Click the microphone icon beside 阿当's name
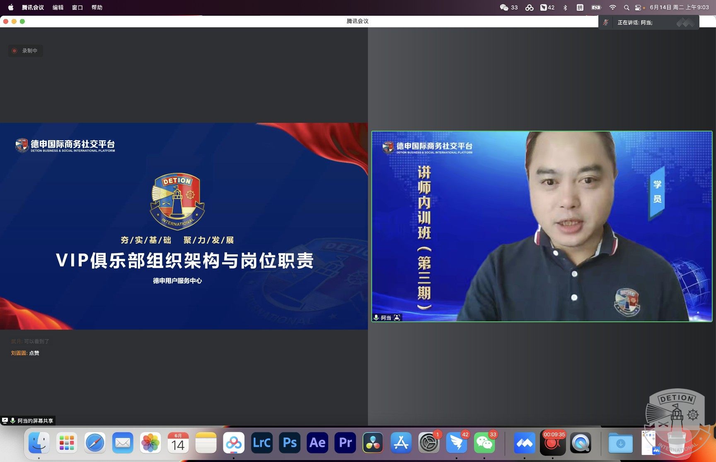The image size is (716, 462). pos(376,318)
